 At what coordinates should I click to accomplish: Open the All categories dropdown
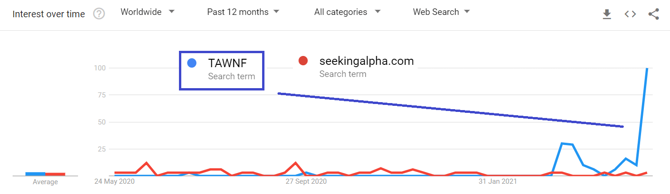click(x=347, y=12)
